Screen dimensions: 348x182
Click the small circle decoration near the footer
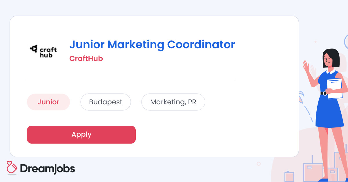coord(258,163)
